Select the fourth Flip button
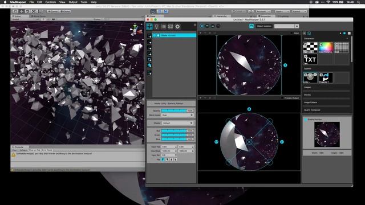365x205 pixels. tap(176, 159)
